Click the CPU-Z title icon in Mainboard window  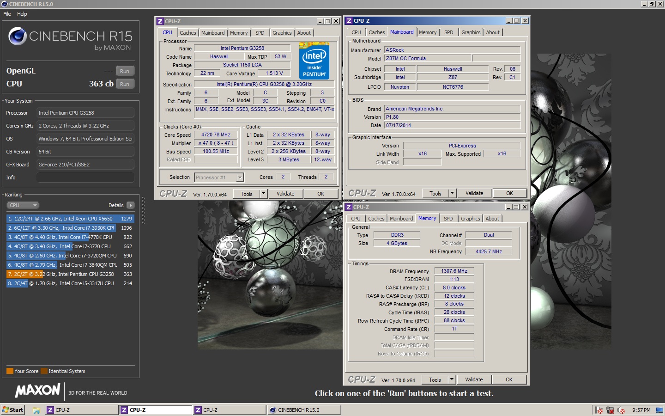pos(349,21)
